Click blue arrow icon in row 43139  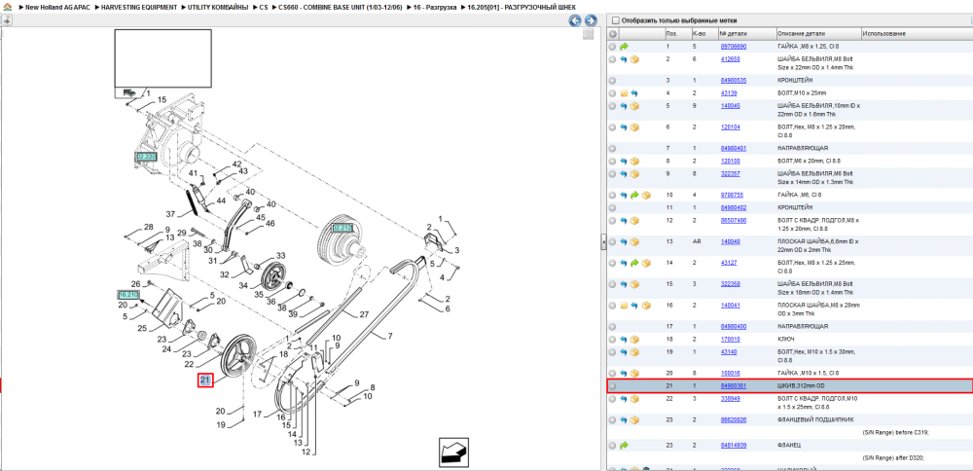point(634,93)
